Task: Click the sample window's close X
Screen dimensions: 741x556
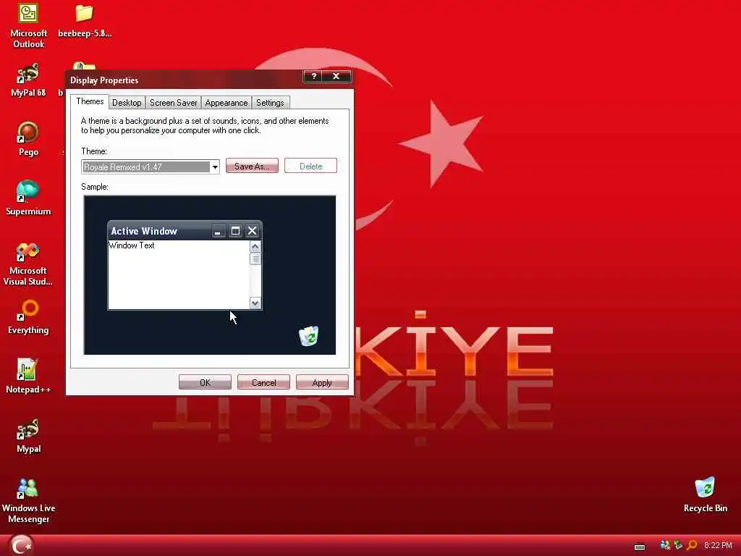Action: pyautogui.click(x=253, y=231)
